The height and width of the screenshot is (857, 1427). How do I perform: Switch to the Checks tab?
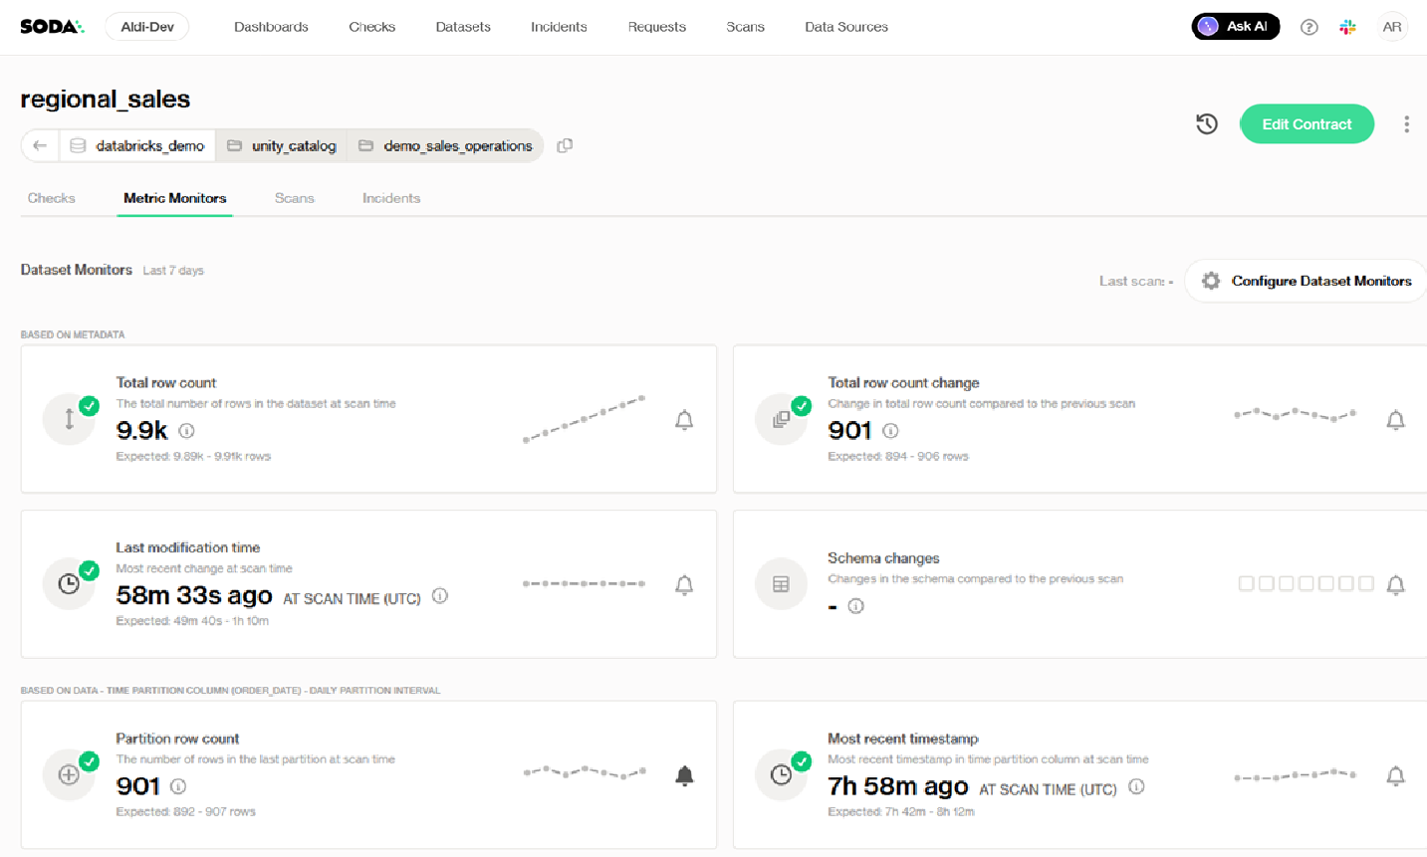pyautogui.click(x=52, y=198)
